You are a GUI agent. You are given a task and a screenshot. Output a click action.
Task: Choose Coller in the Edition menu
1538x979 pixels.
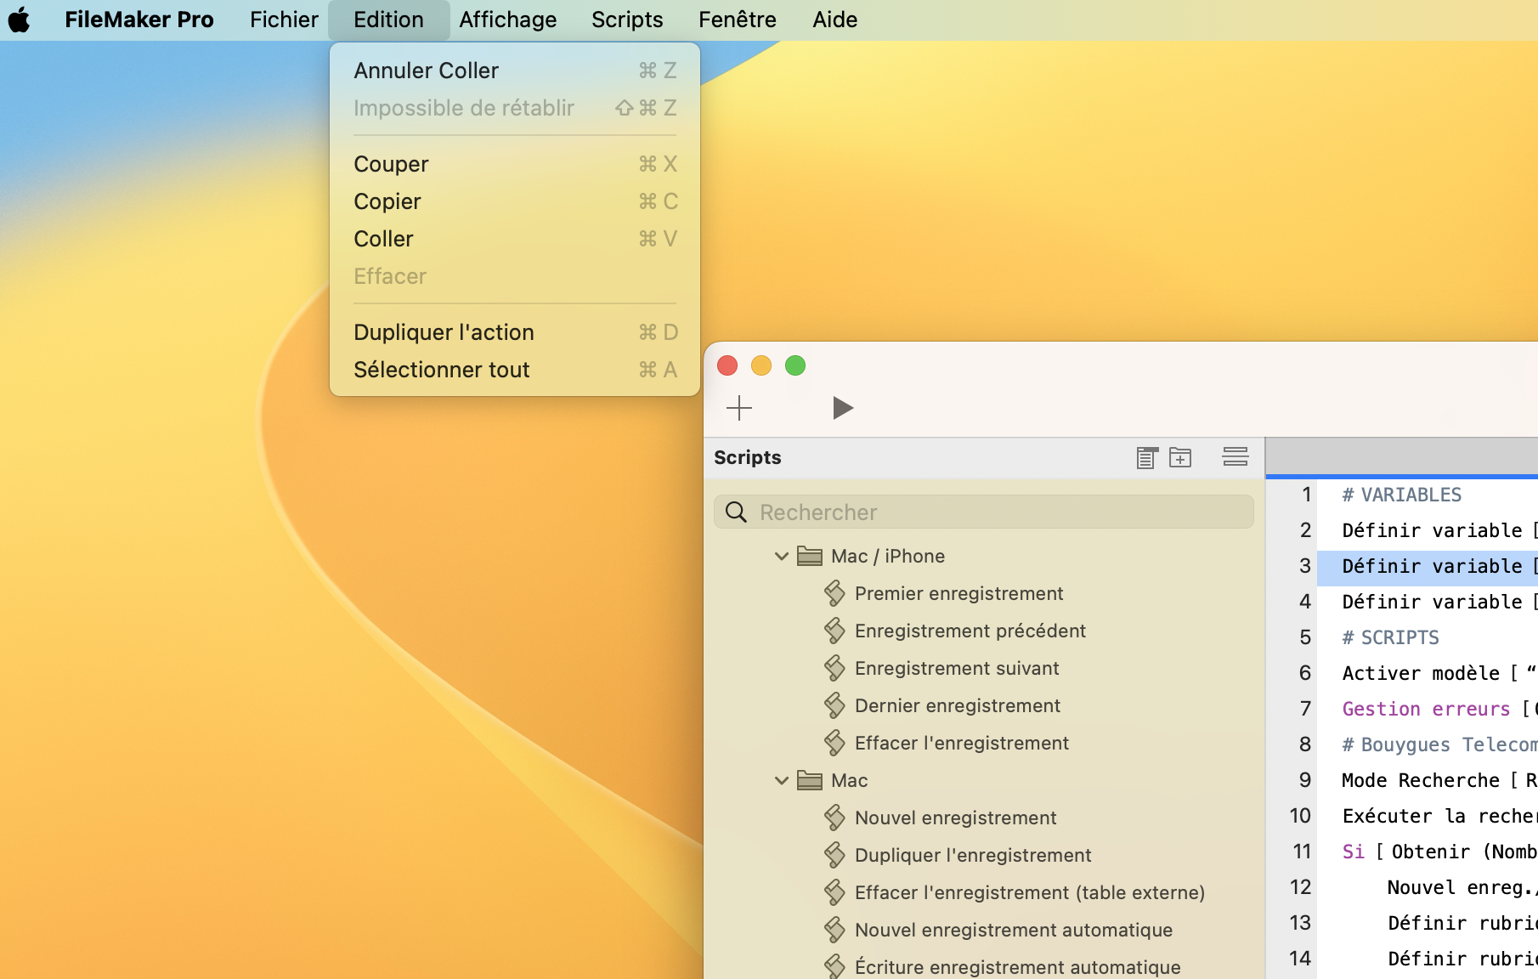(x=515, y=239)
